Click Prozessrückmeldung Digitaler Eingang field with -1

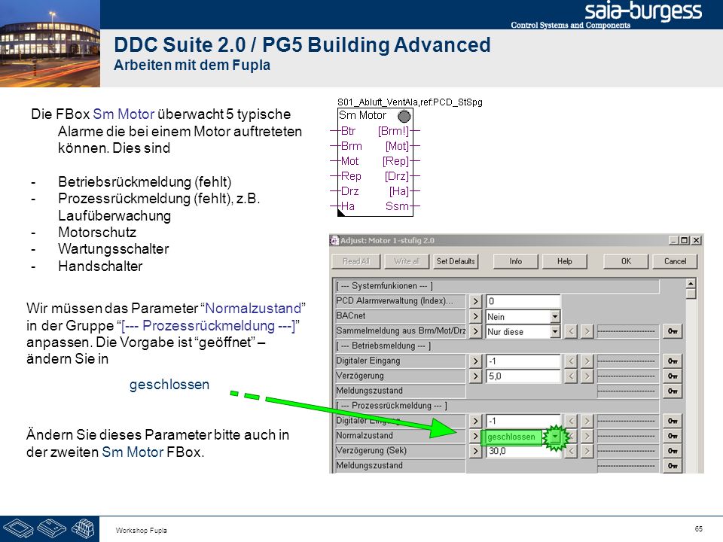click(523, 421)
